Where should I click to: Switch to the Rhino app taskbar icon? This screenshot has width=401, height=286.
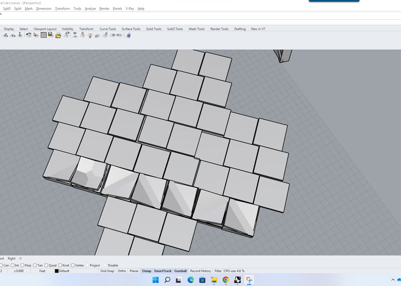[238, 280]
